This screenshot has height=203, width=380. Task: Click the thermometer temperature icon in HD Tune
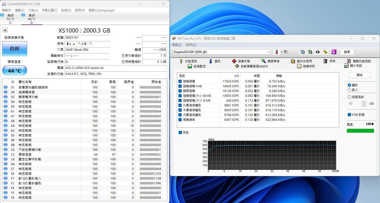277,52
